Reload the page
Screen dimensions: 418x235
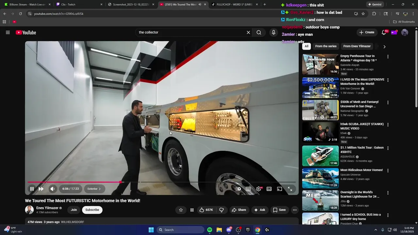point(20,14)
